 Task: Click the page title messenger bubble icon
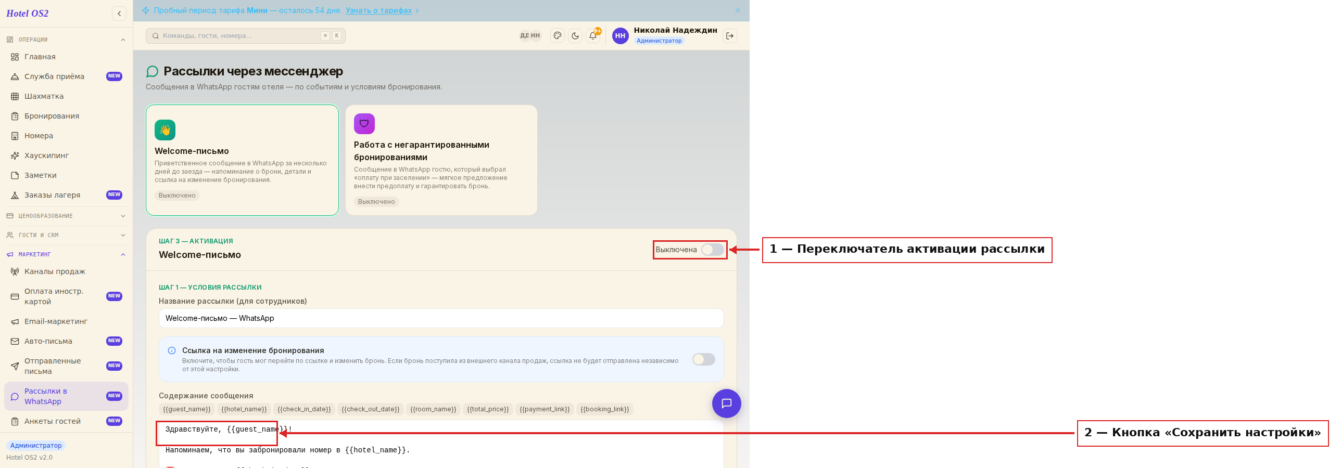[153, 71]
